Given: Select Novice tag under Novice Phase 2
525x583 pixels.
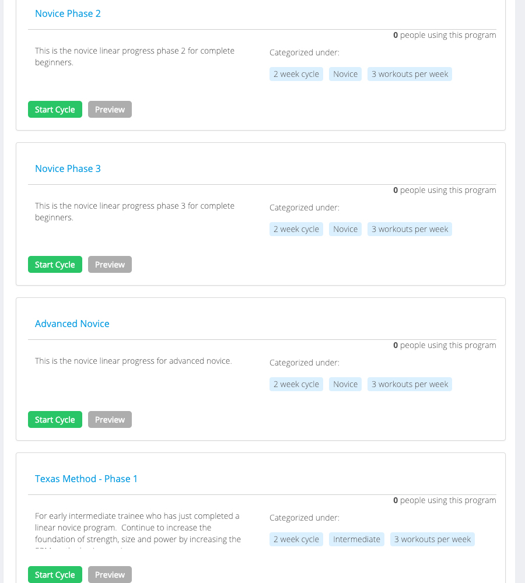Looking at the screenshot, I should (x=345, y=74).
